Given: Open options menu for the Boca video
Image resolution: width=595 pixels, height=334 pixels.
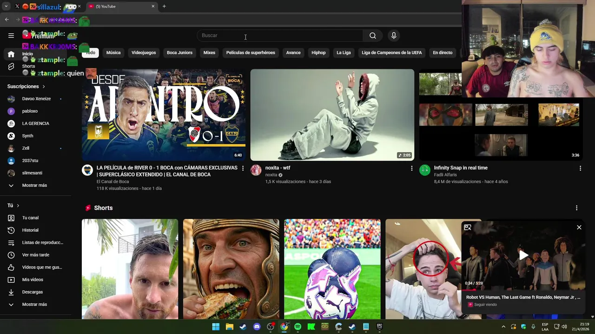Looking at the screenshot, I should 243,168.
